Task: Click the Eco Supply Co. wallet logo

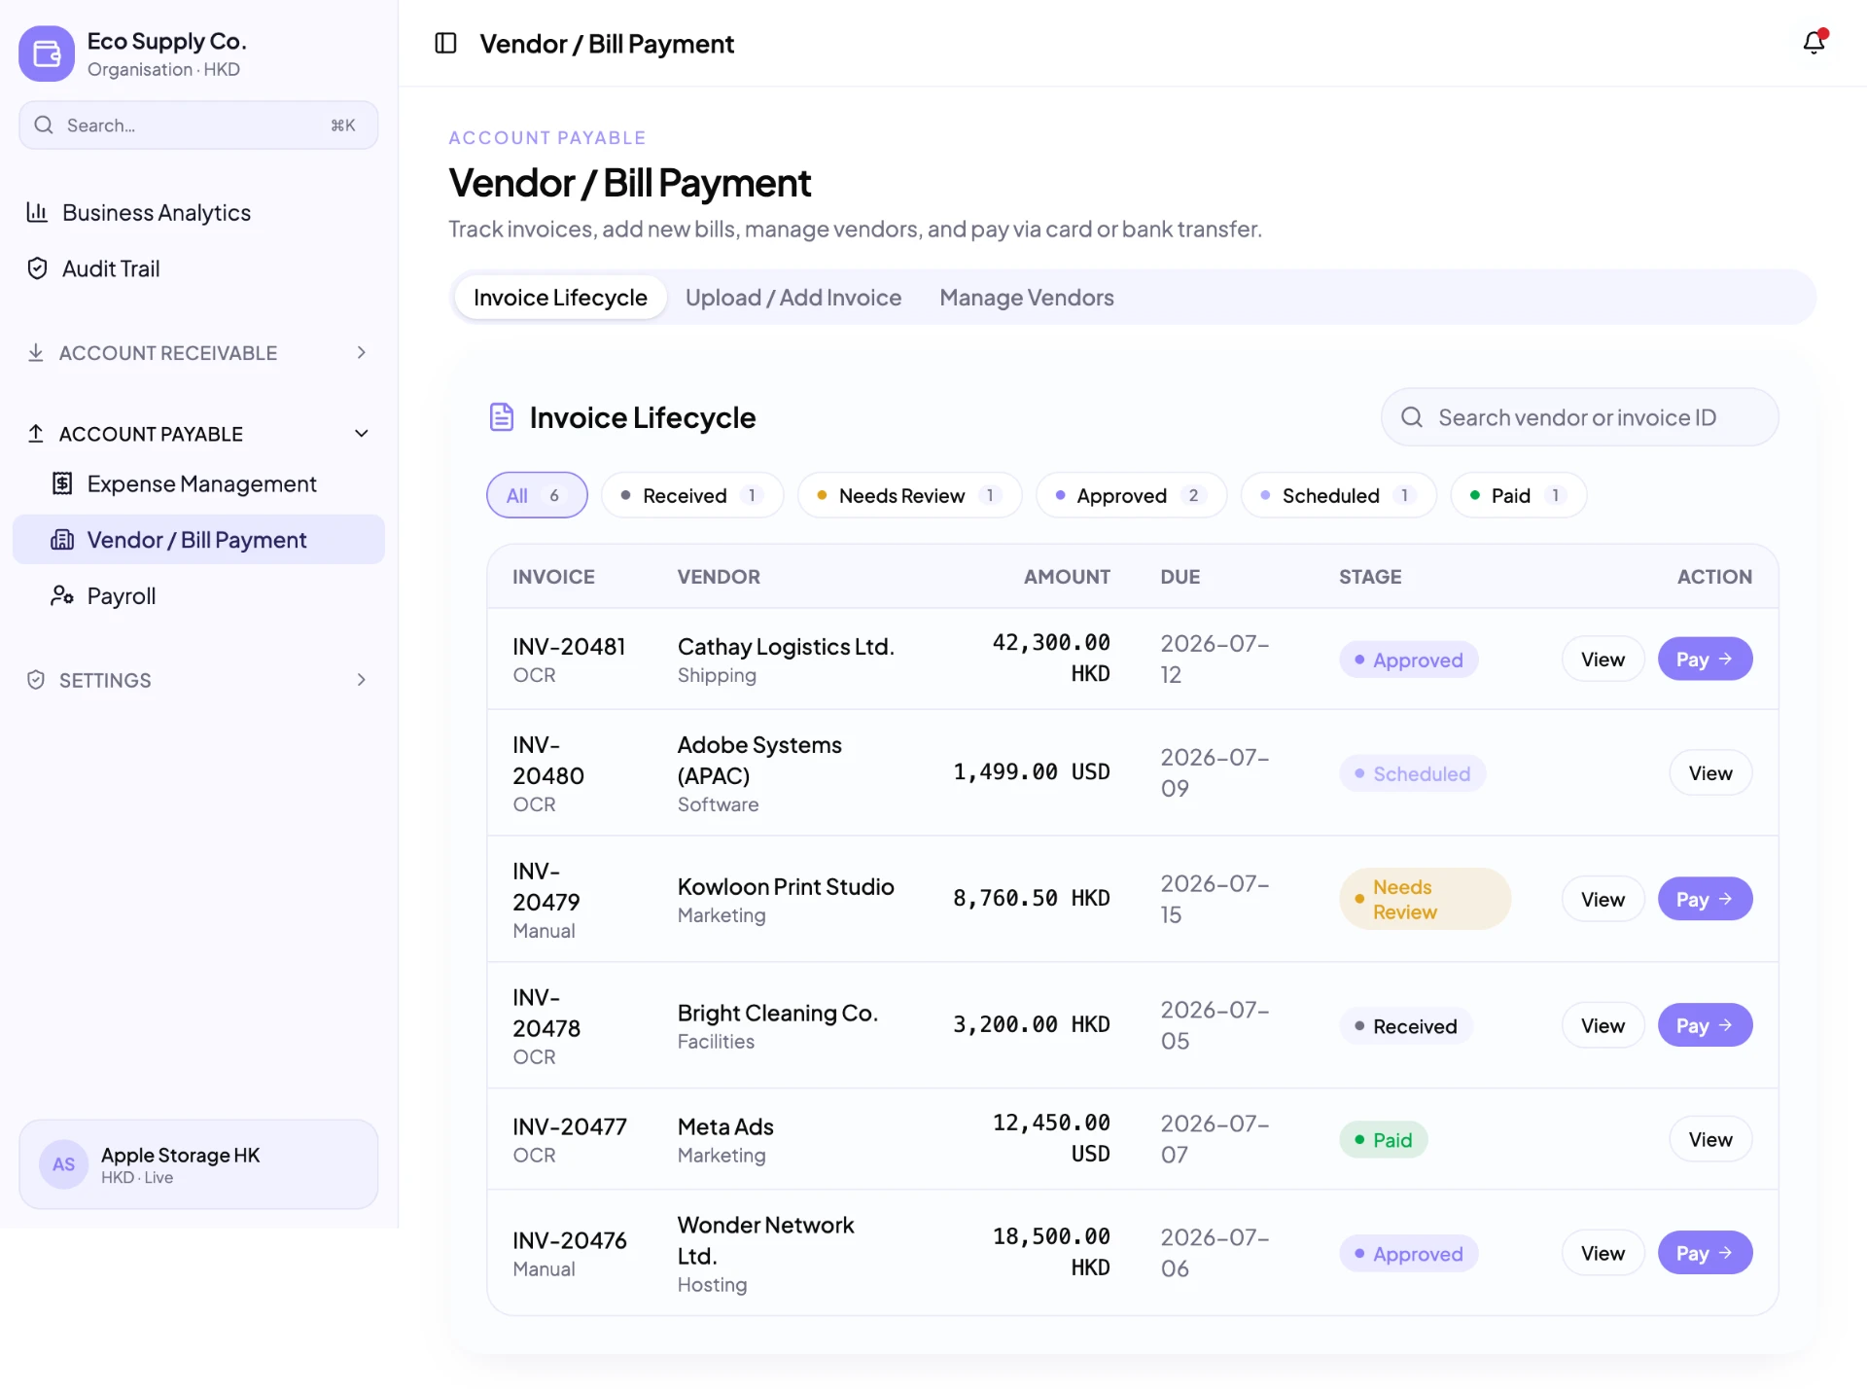Action: click(47, 54)
